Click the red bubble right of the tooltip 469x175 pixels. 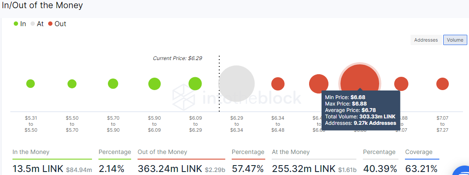[x=401, y=84]
